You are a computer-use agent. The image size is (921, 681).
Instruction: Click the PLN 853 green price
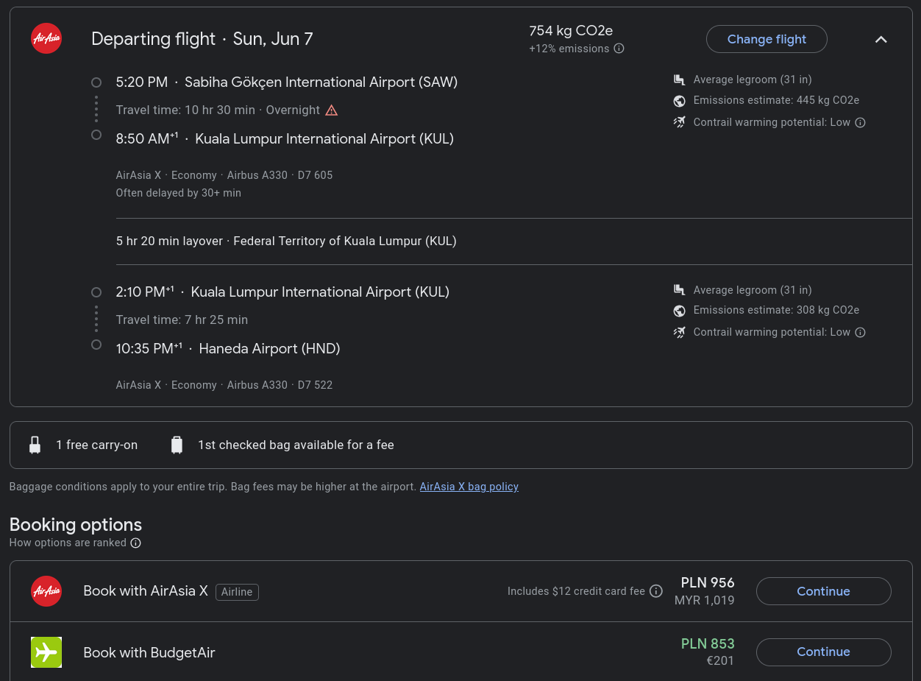[x=708, y=643]
